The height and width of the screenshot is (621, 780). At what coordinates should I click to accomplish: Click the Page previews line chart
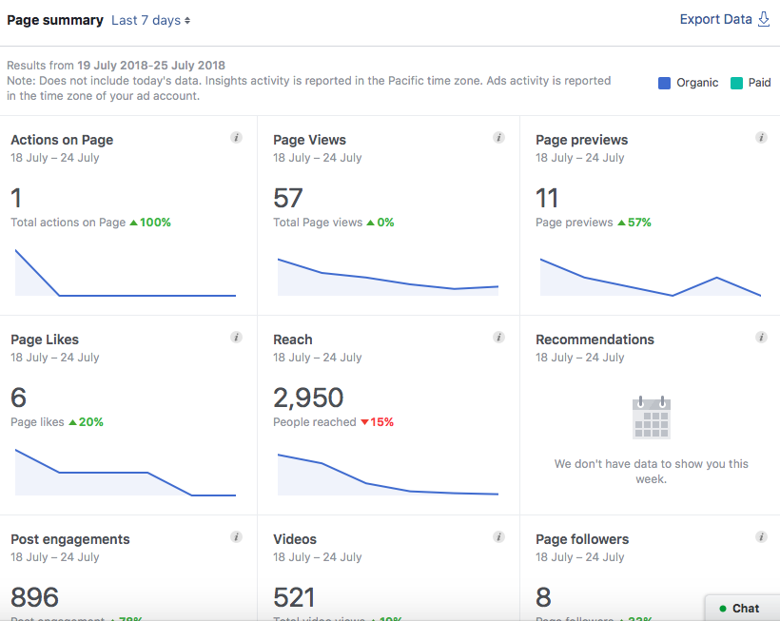[651, 277]
